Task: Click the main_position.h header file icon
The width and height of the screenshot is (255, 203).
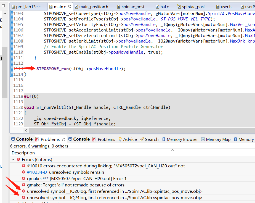Action: tap(76, 7)
